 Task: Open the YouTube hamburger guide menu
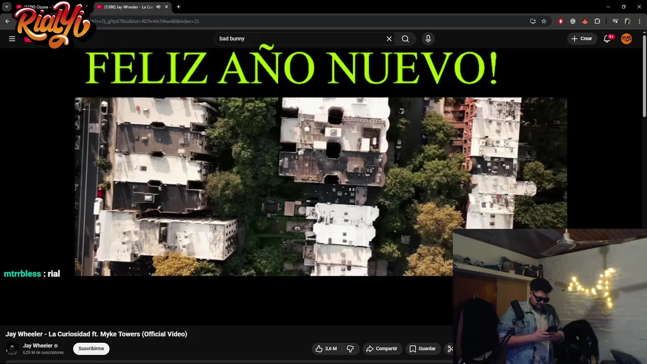point(12,38)
